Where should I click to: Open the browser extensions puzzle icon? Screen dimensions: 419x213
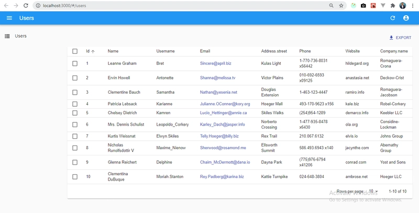(x=392, y=6)
